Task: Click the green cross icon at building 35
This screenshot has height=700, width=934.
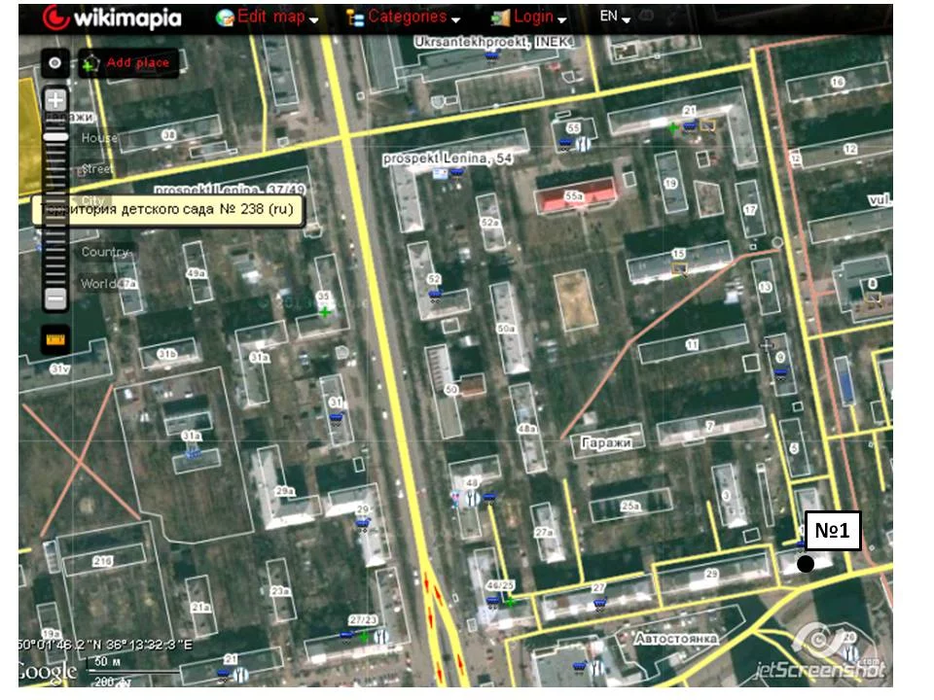Action: [325, 312]
